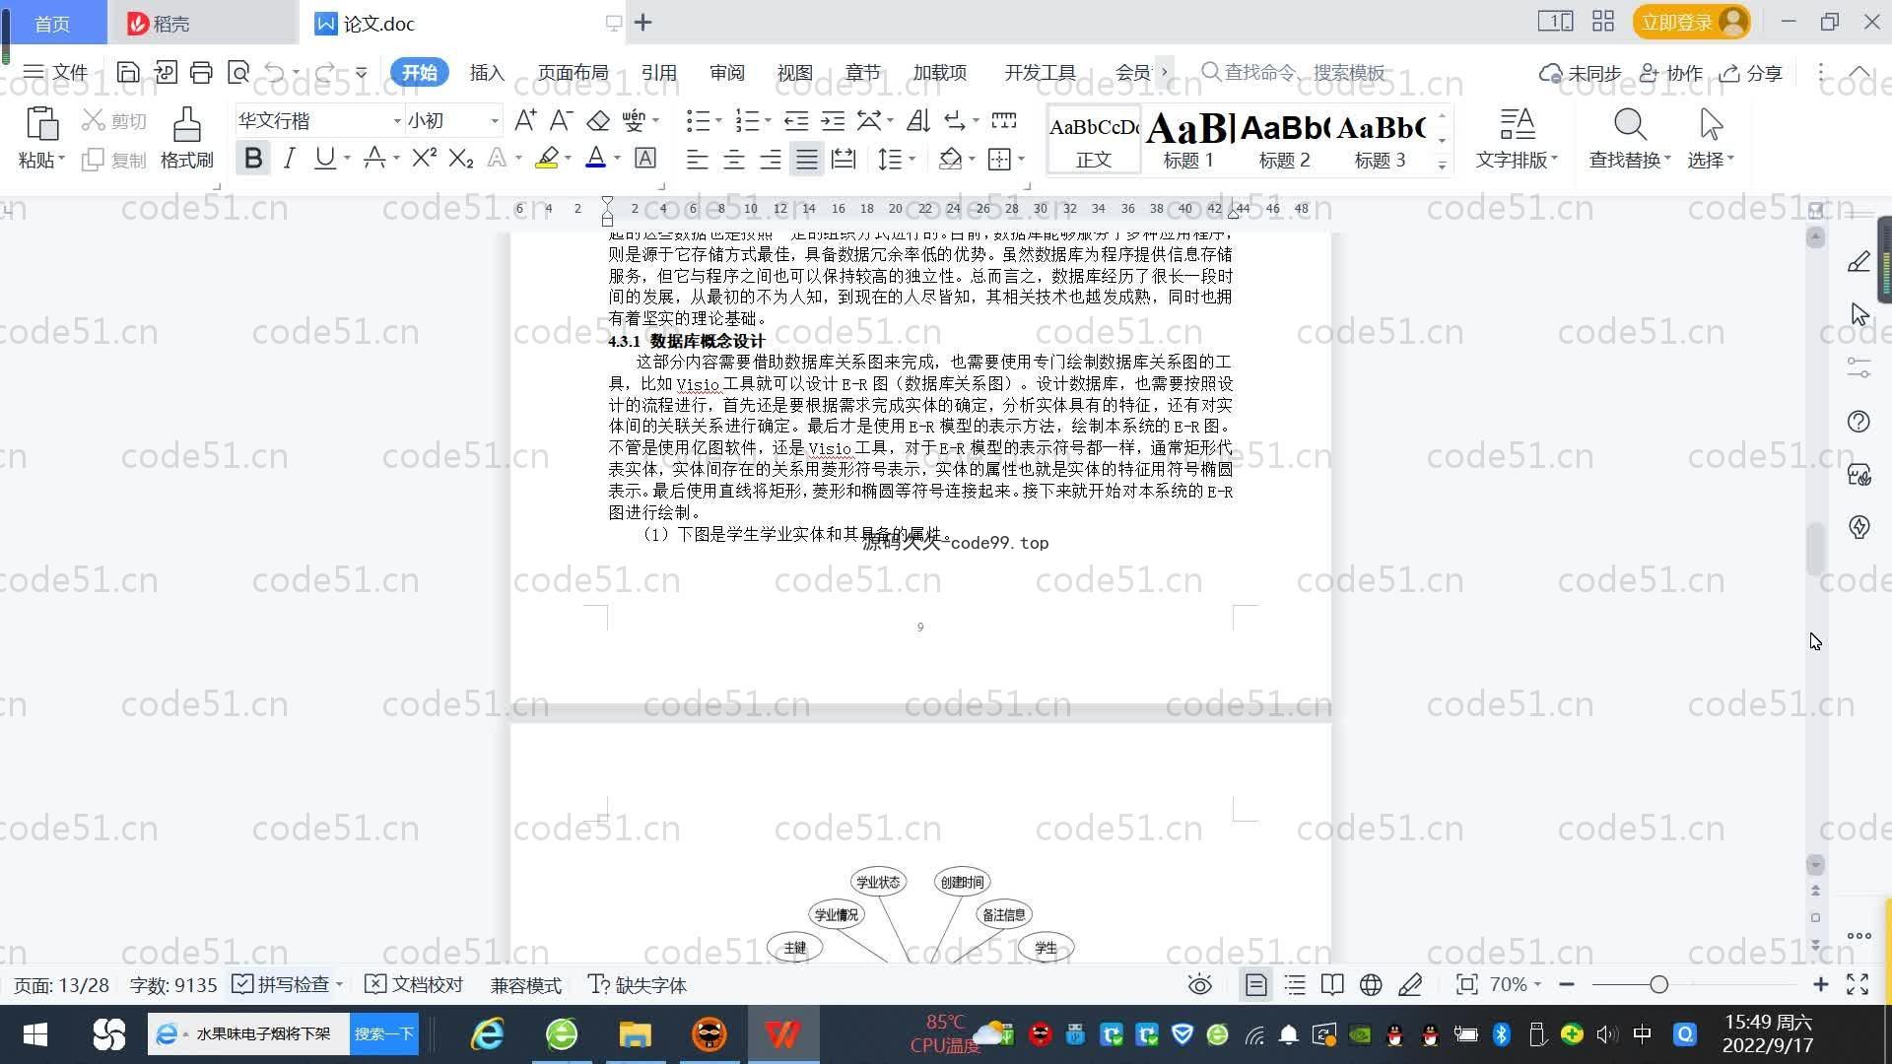Expand ribbon tabs overflow chevron
1892x1064 pixels.
pyautogui.click(x=1165, y=72)
